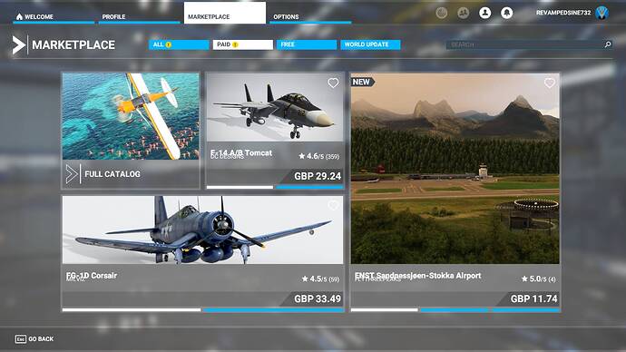Image resolution: width=626 pixels, height=352 pixels.
Task: Toggle favorite heart on FG-1D Corsair
Action: (333, 205)
